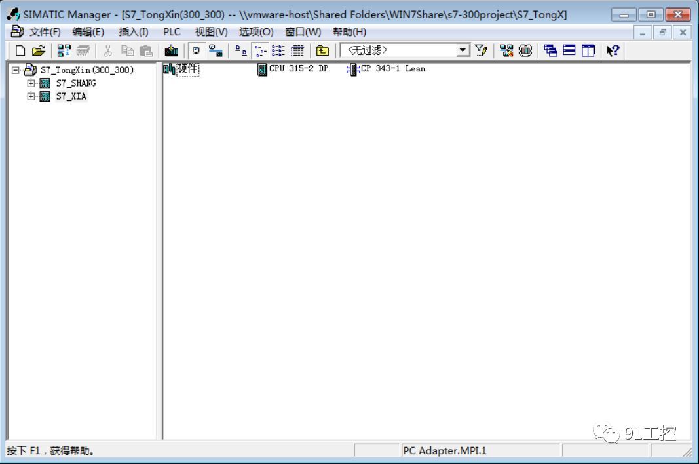Go up one level with folder icon
The height and width of the screenshot is (464, 699).
tap(322, 50)
